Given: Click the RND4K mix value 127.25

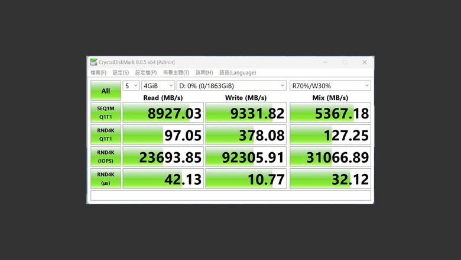Looking at the screenshot, I should [330, 134].
